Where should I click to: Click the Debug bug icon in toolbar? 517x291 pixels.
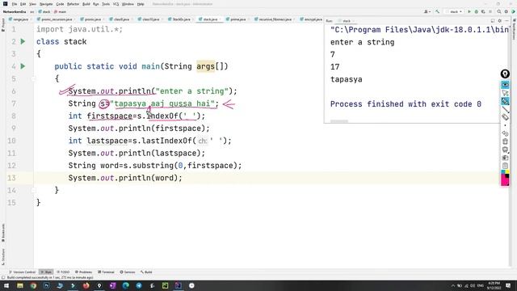tap(476, 11)
